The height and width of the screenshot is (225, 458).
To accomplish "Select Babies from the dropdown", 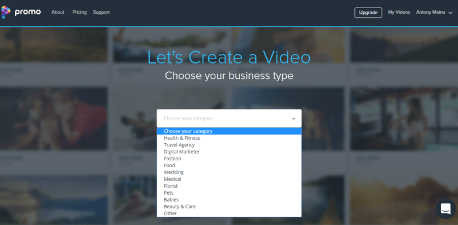I will (229, 200).
